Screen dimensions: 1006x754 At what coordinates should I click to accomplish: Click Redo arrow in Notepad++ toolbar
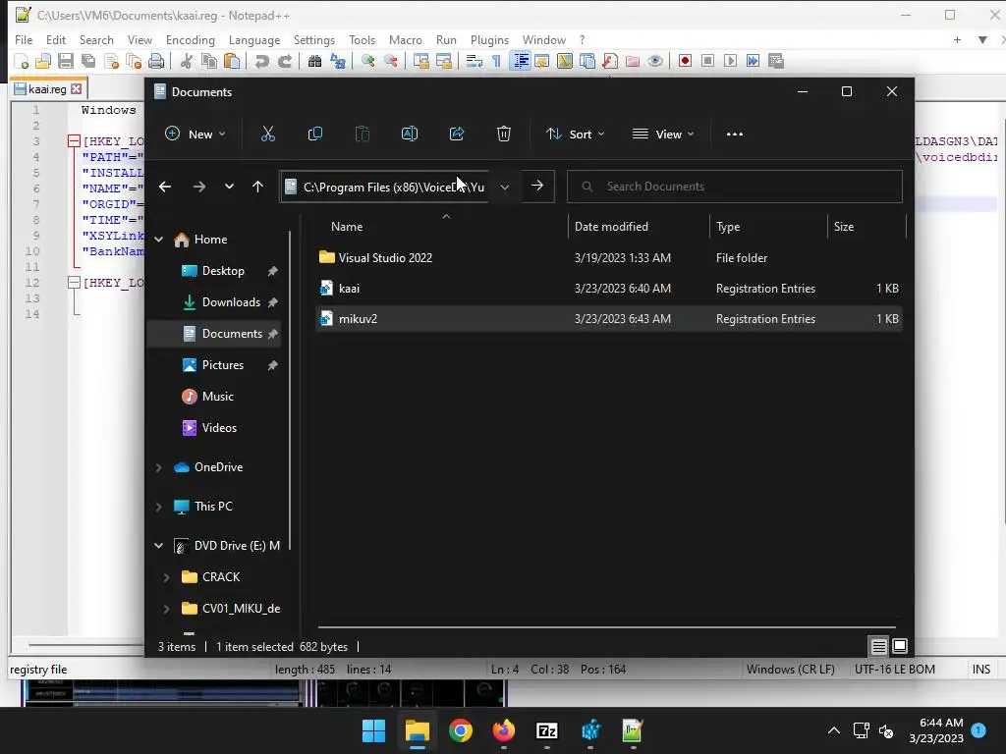[x=284, y=61]
